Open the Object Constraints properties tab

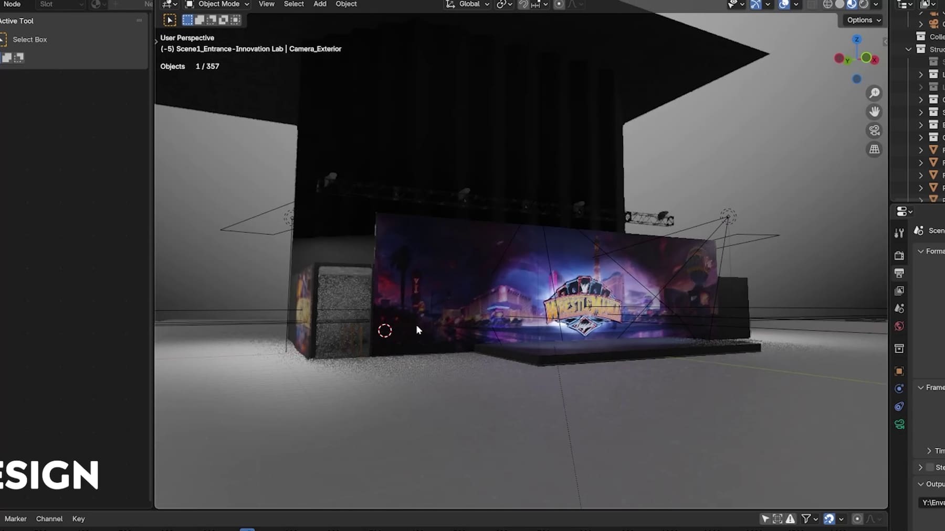[x=899, y=407]
